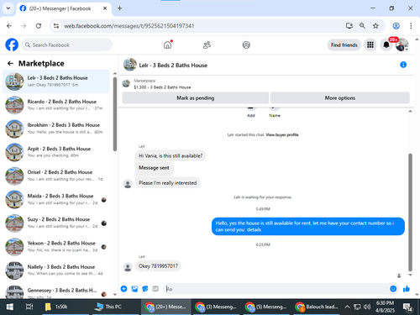This screenshot has width=420, height=315.
Task: Click the address bar URL
Action: pos(129,26)
